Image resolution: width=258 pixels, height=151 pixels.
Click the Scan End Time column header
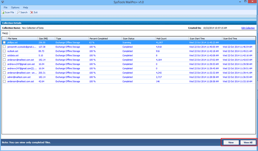(x=239, y=38)
